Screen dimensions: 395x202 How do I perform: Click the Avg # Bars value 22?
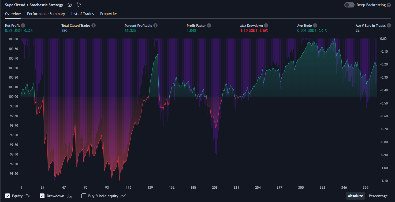click(357, 30)
